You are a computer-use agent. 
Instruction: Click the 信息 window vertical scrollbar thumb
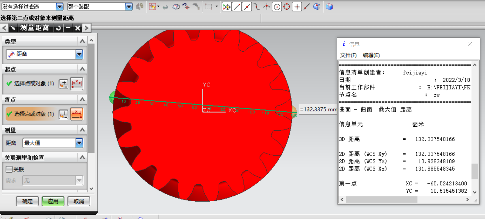tap(475, 171)
